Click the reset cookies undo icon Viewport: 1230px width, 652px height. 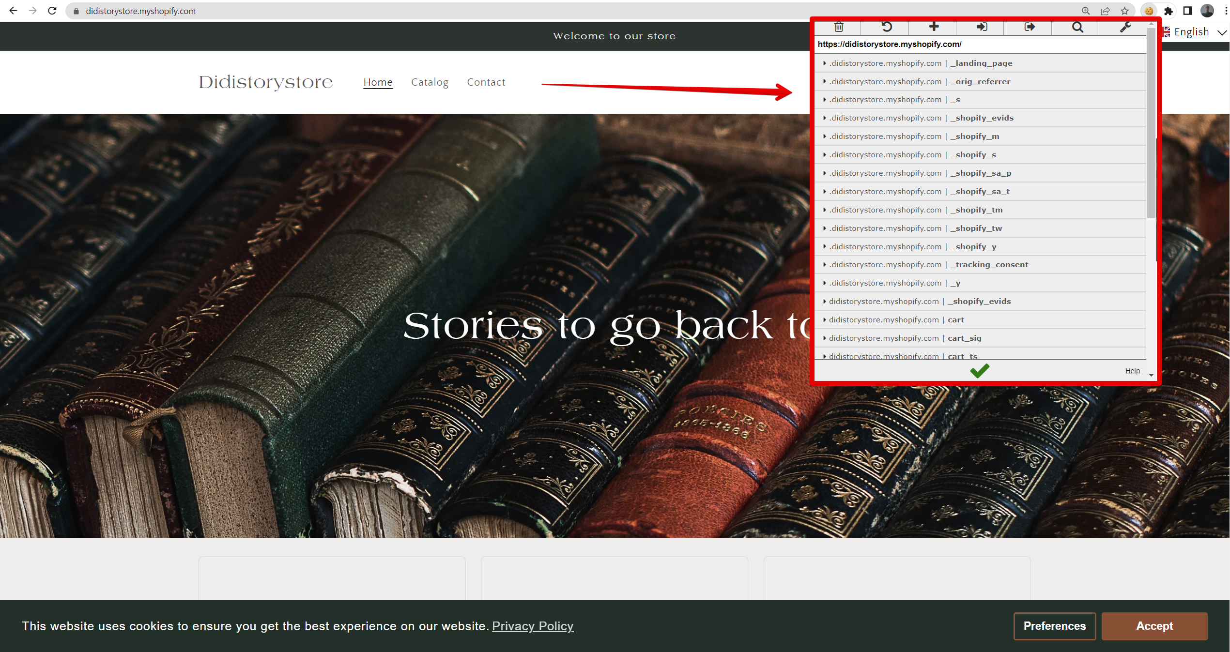pos(886,27)
